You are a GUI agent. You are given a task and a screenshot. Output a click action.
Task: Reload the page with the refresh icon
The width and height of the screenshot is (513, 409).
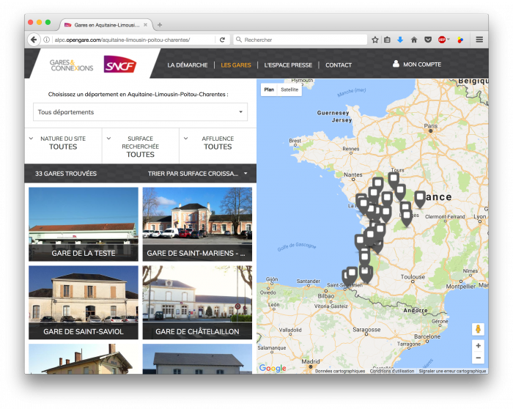(222, 40)
